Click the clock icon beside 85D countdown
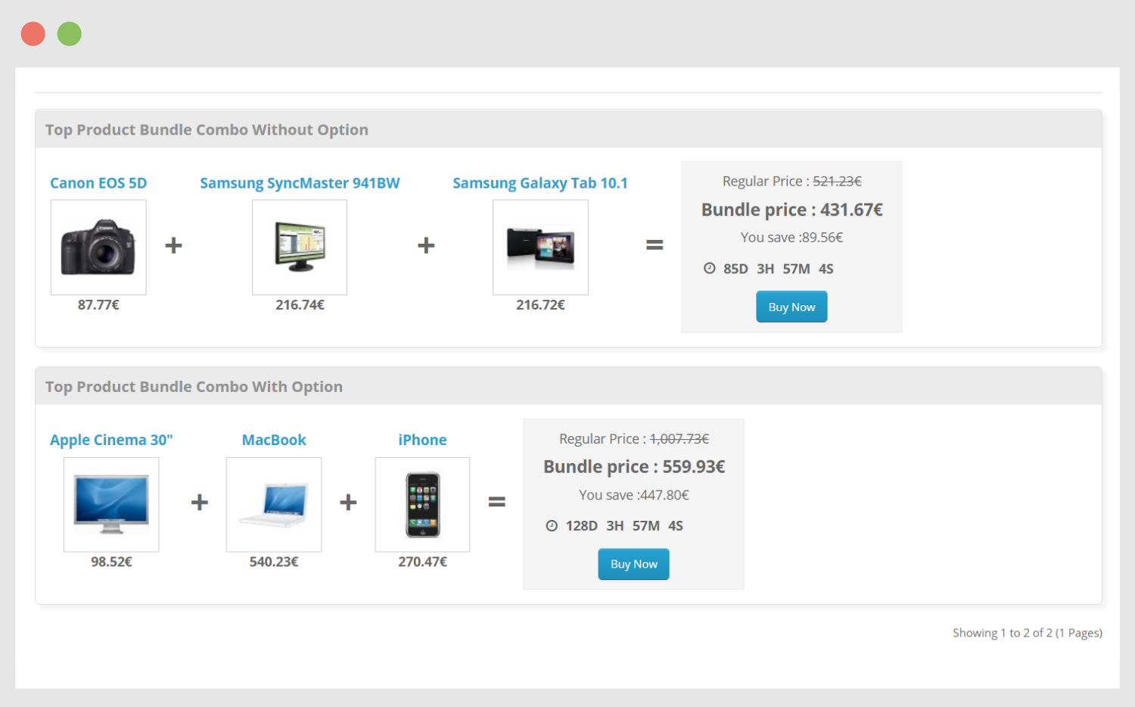This screenshot has height=707, width=1135. coord(709,268)
